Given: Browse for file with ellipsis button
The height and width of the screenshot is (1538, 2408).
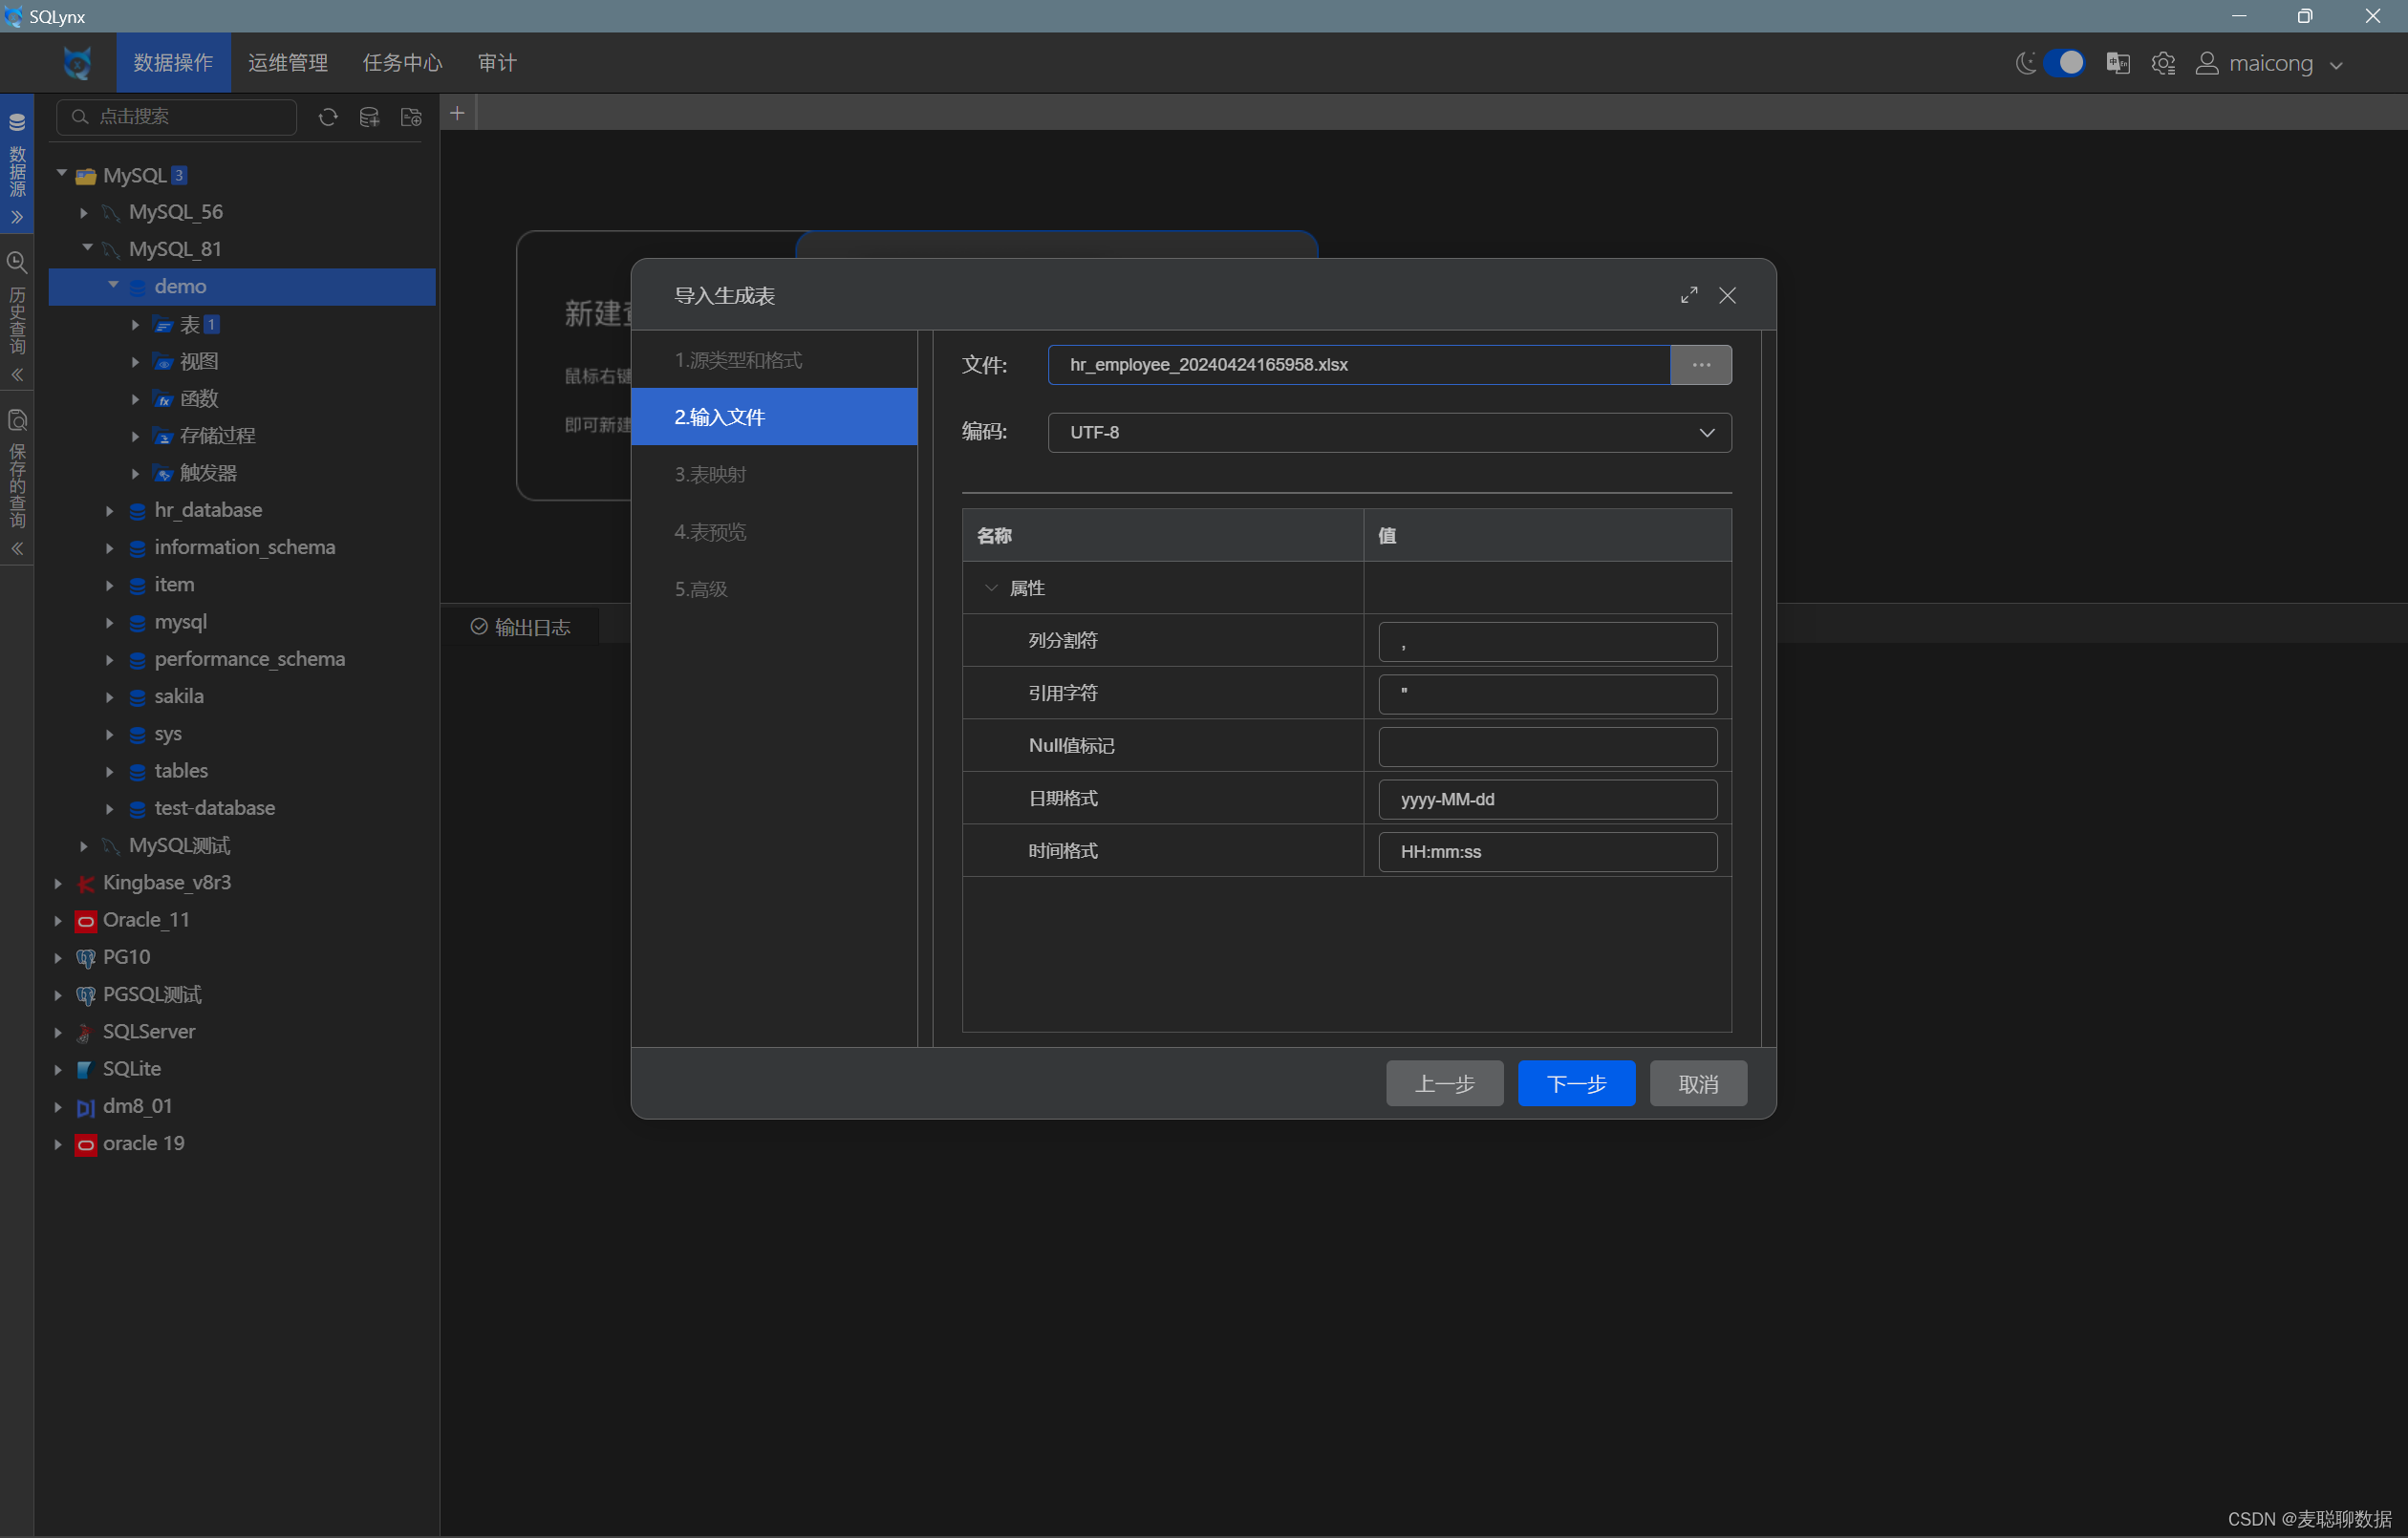Looking at the screenshot, I should point(1700,364).
